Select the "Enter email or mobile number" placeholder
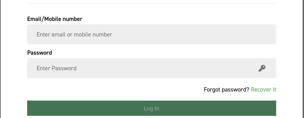Image resolution: width=304 pixels, height=118 pixels. pos(74,34)
